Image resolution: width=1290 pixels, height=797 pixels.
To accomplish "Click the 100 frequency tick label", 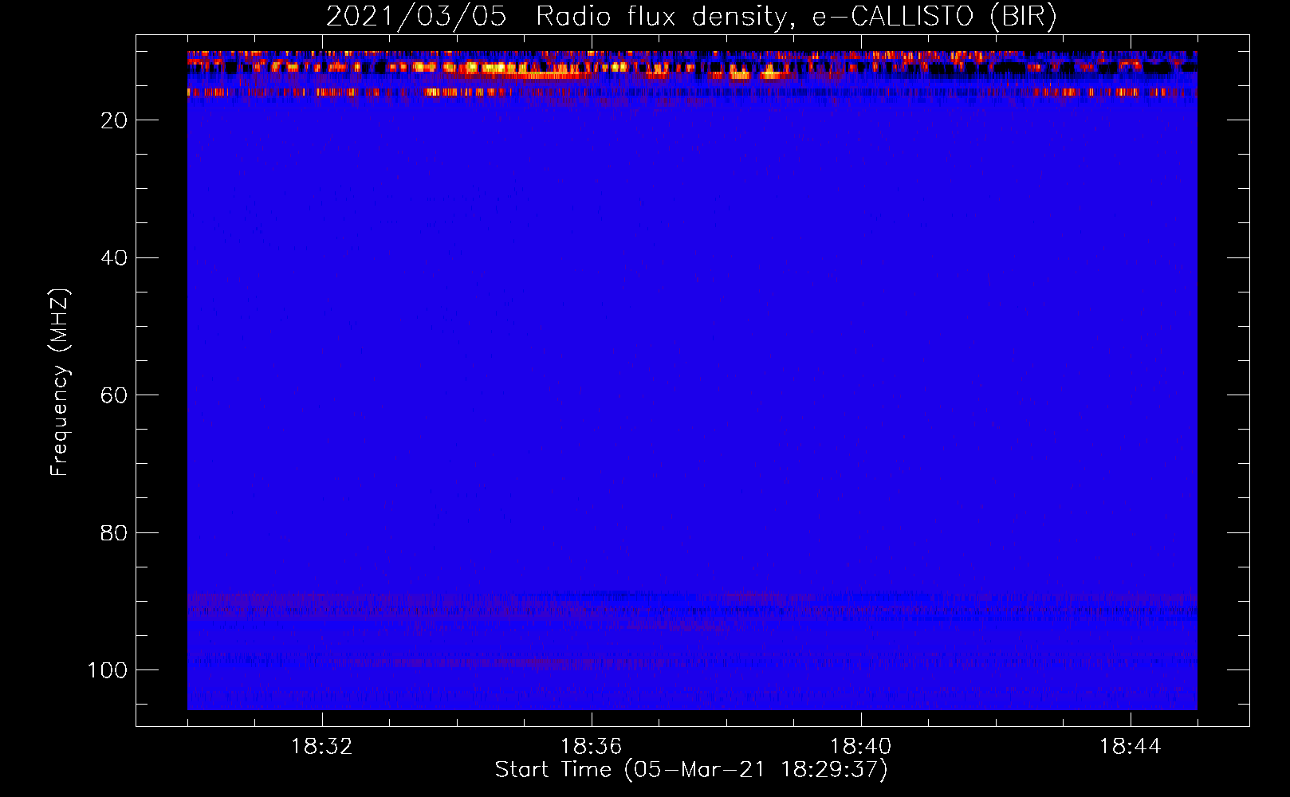I will tap(108, 670).
